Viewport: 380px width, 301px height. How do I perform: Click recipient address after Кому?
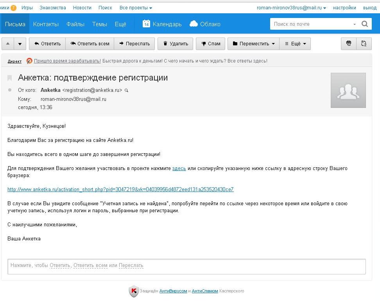pos(73,99)
